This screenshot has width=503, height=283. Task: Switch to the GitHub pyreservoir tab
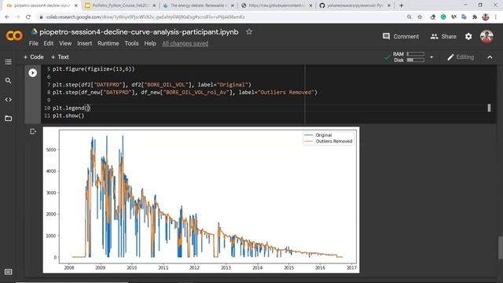(x=354, y=6)
